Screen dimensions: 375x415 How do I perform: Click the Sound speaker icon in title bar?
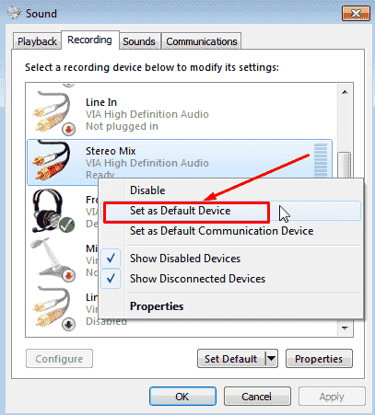tap(14, 13)
